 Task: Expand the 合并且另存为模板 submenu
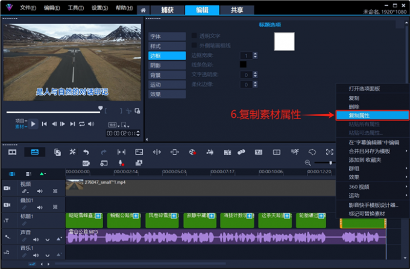[x=406, y=151]
